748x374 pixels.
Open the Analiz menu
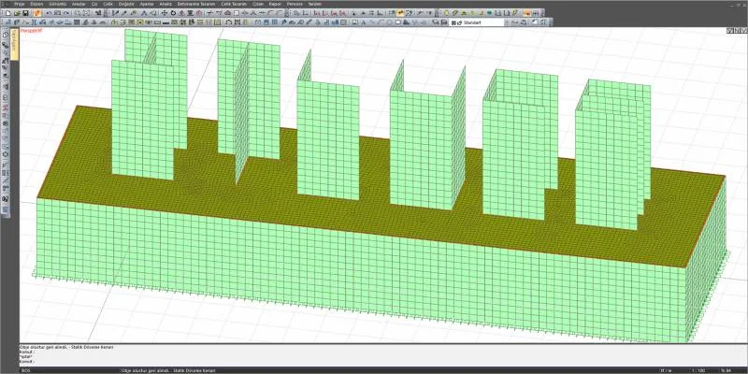pyautogui.click(x=165, y=4)
